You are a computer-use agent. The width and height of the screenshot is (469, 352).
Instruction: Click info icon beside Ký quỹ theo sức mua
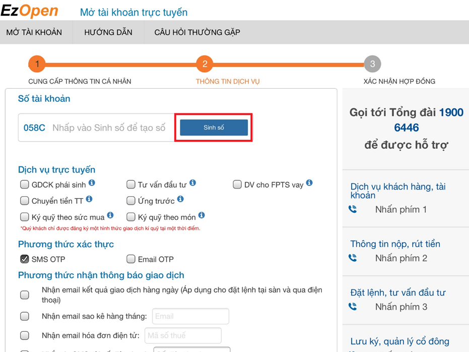(x=110, y=215)
